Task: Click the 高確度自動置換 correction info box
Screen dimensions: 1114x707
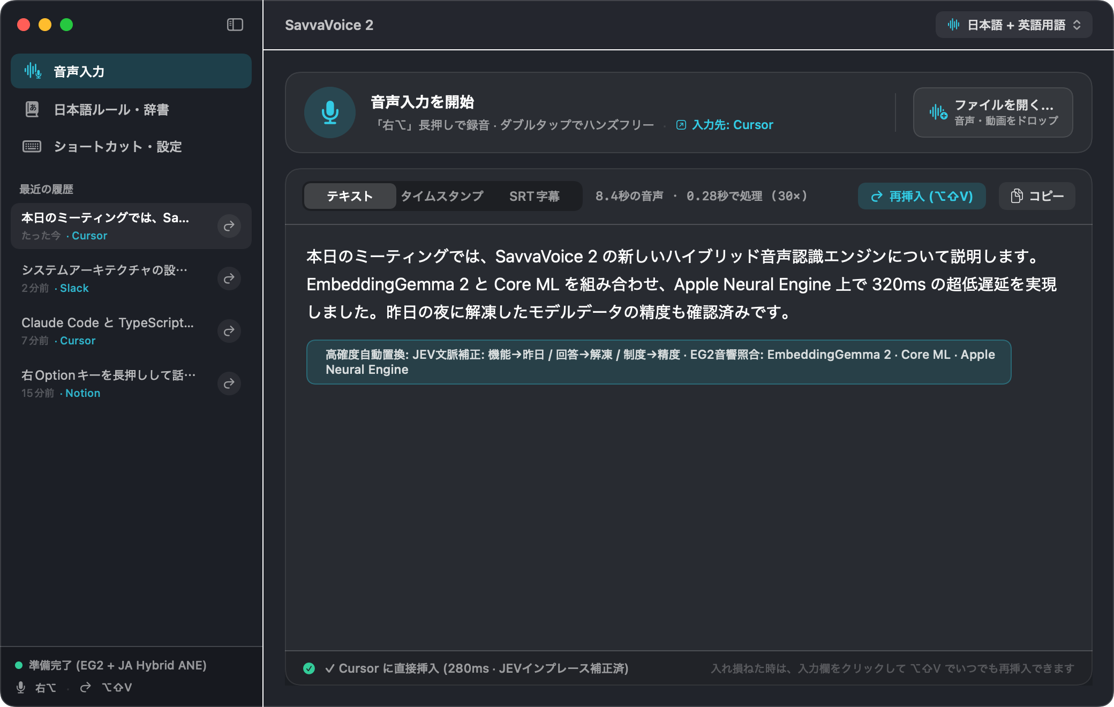Action: [x=659, y=362]
